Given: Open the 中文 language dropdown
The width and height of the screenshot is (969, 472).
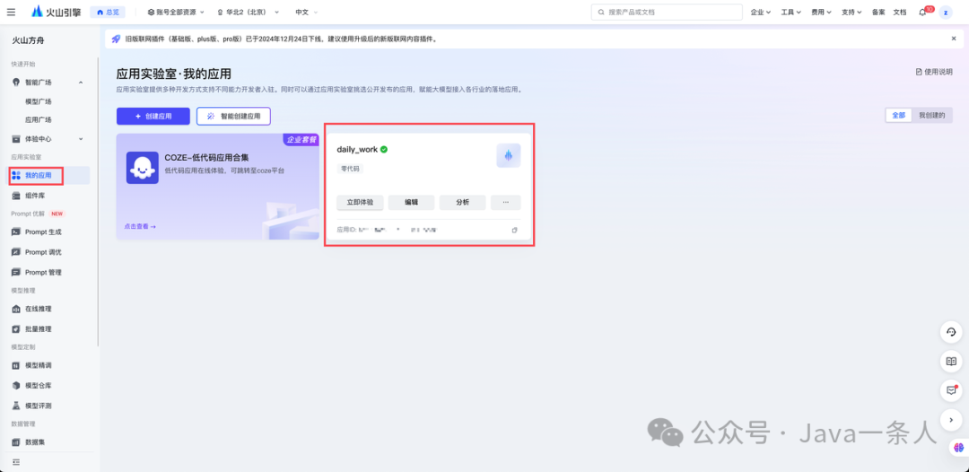Looking at the screenshot, I should click(x=307, y=12).
